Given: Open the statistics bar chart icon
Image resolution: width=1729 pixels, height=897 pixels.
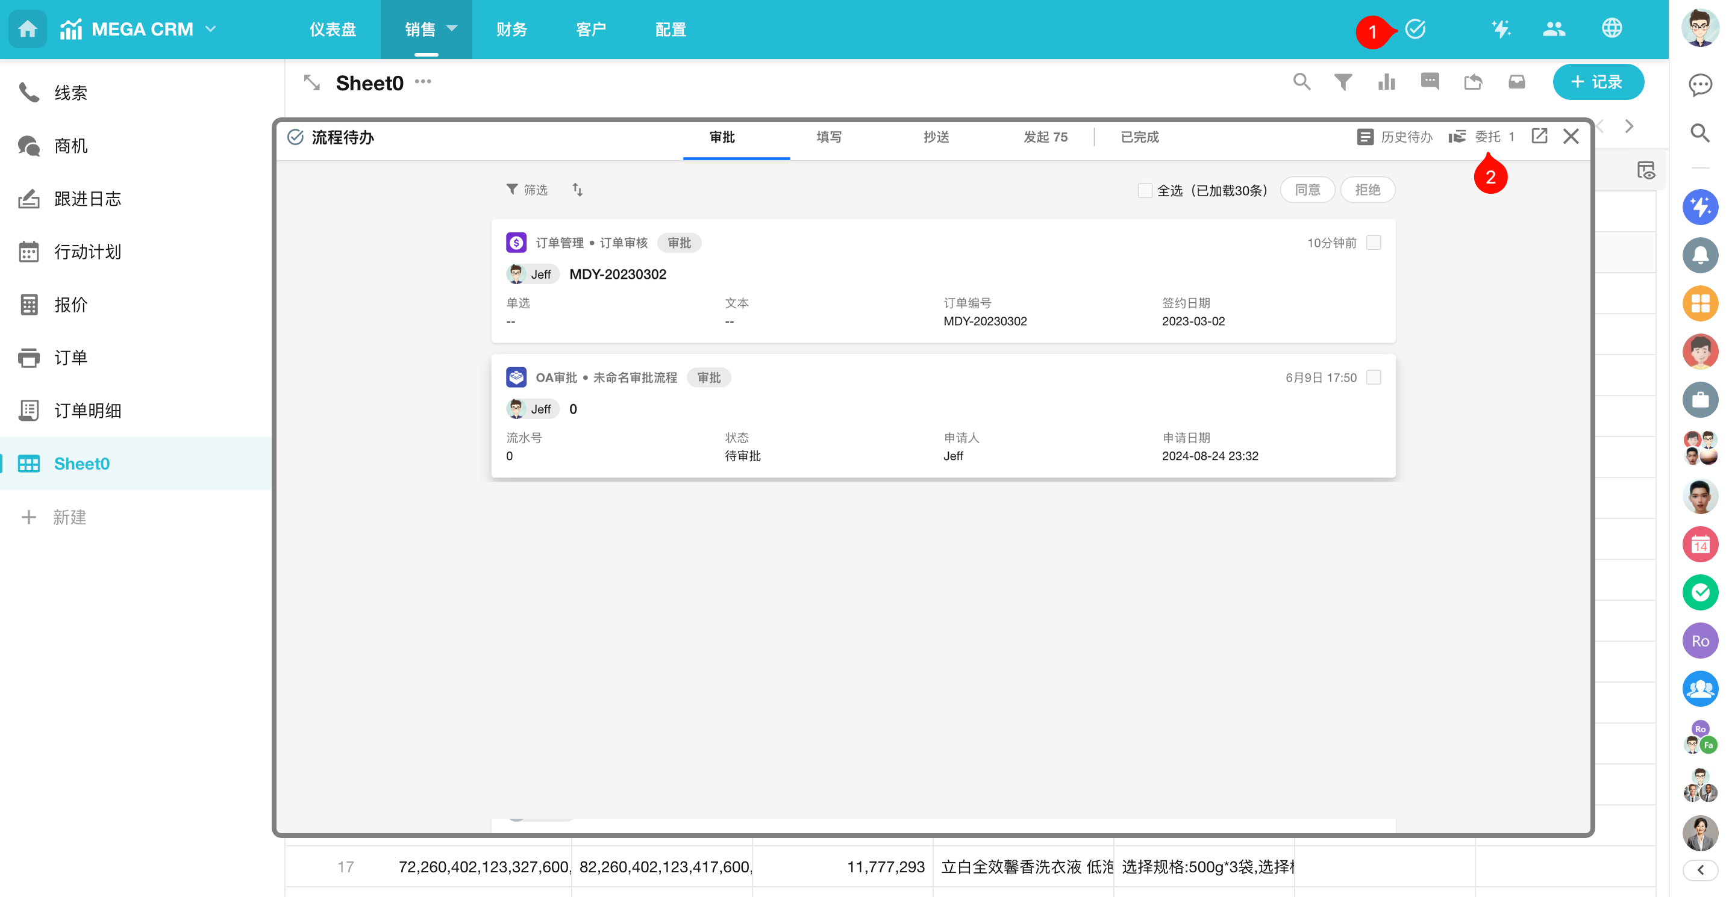Looking at the screenshot, I should coord(1387,82).
